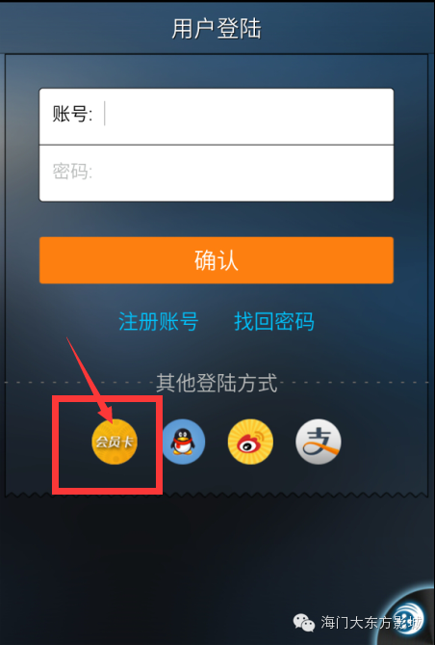Click the text cursor in account field
The height and width of the screenshot is (645, 435).
[x=105, y=114]
